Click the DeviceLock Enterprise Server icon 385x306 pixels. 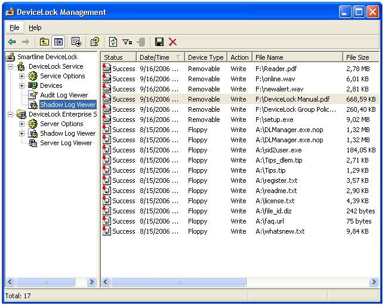coord(21,114)
